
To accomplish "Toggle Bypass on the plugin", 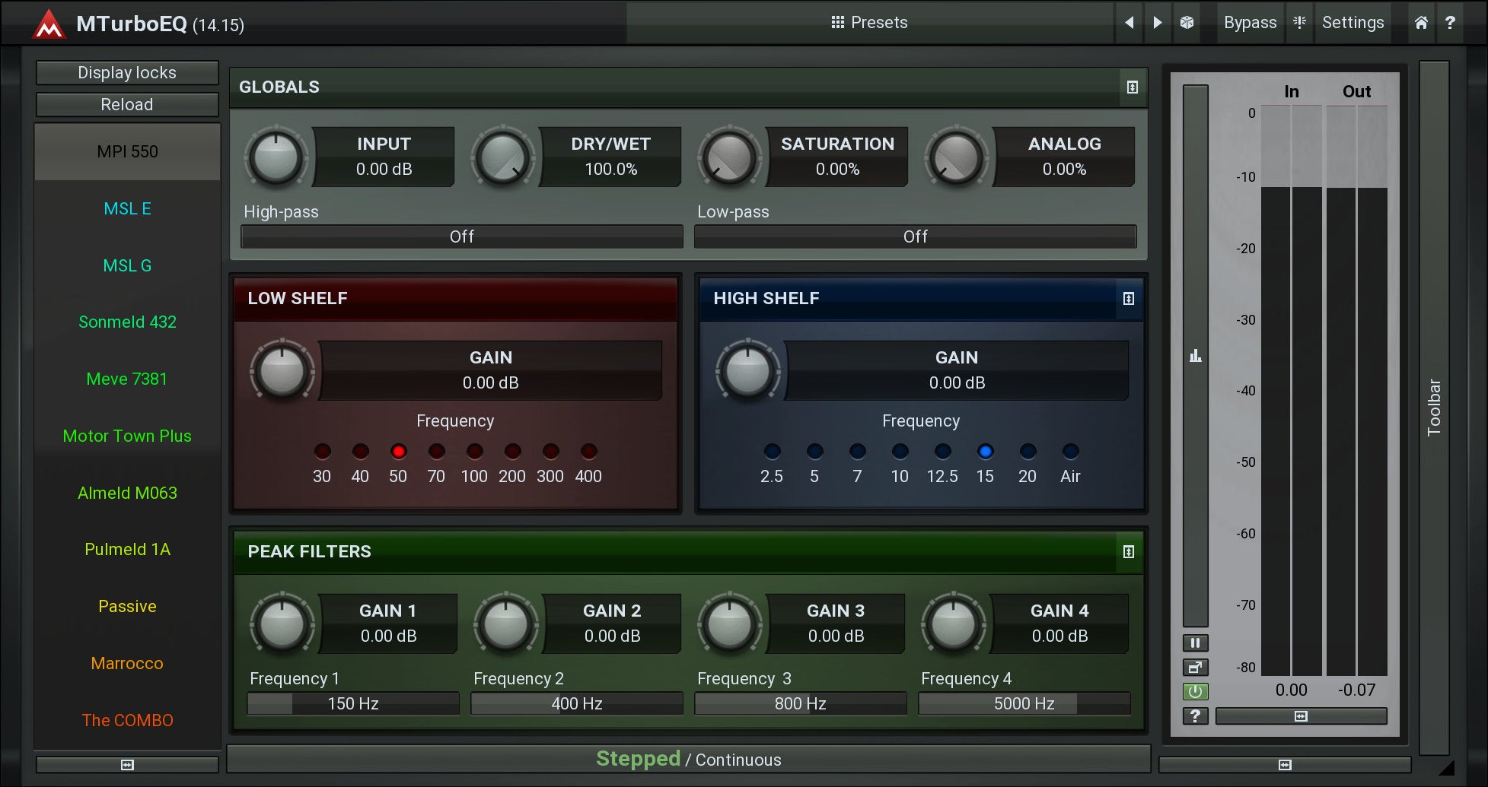I will coord(1250,23).
